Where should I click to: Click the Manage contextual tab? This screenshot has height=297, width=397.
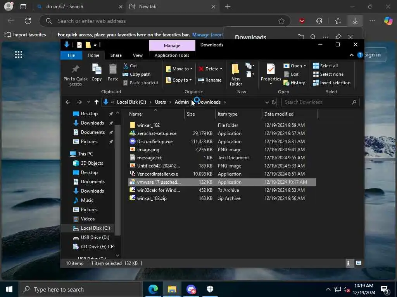[x=172, y=46]
